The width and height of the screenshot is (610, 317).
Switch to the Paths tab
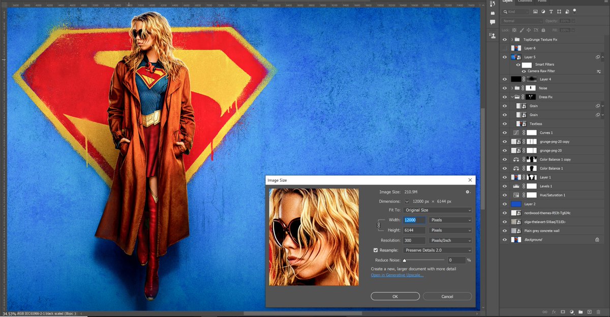542,2
